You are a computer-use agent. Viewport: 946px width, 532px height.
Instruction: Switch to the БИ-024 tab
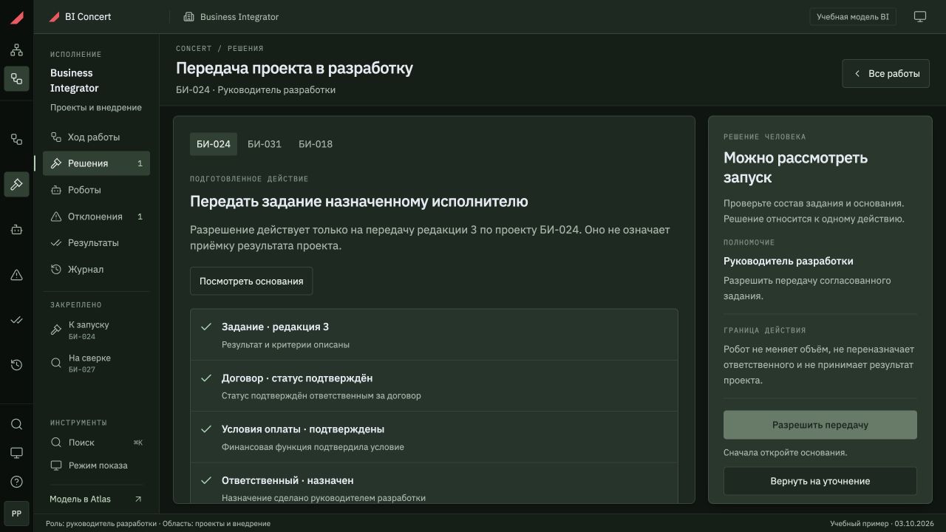pyautogui.click(x=214, y=144)
